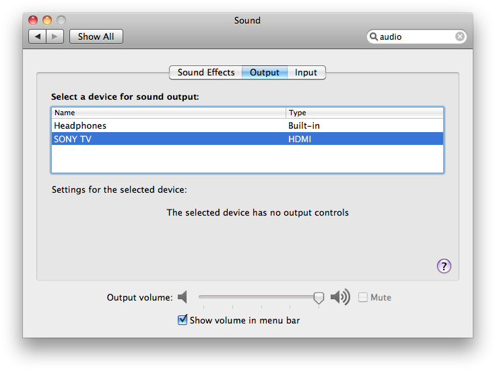Click the Built-in type cell
This screenshot has height=370, width=495.
pyautogui.click(x=304, y=126)
